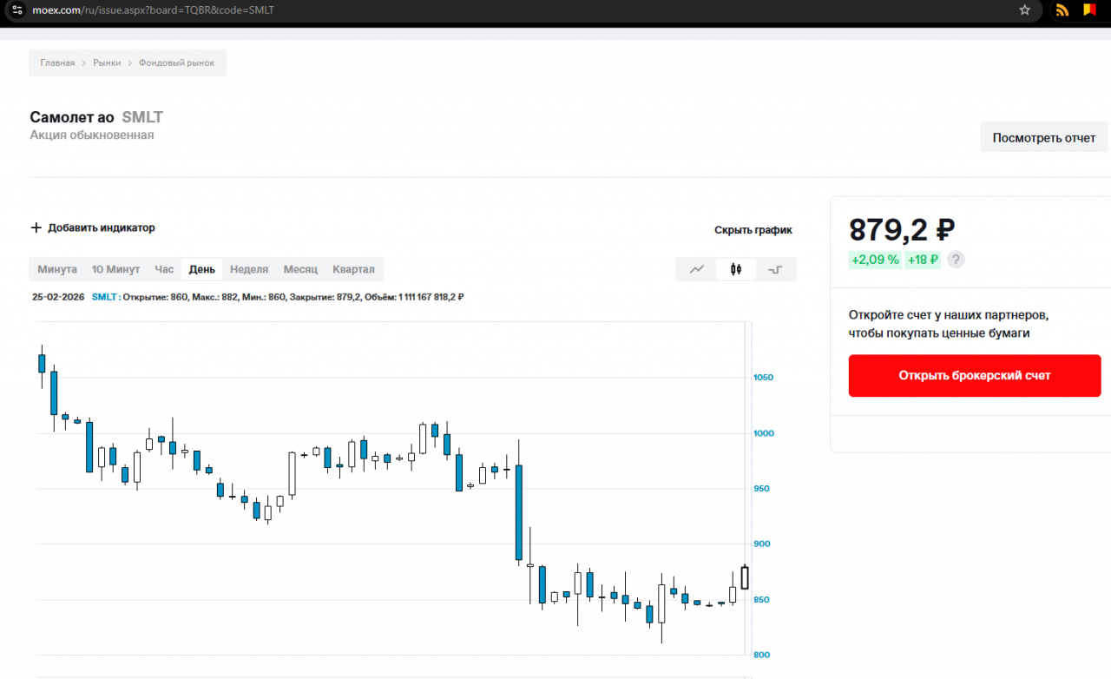This screenshot has height=679, width=1111.
Task: Go to Фондовый рынок breadcrumb
Action: (x=177, y=63)
